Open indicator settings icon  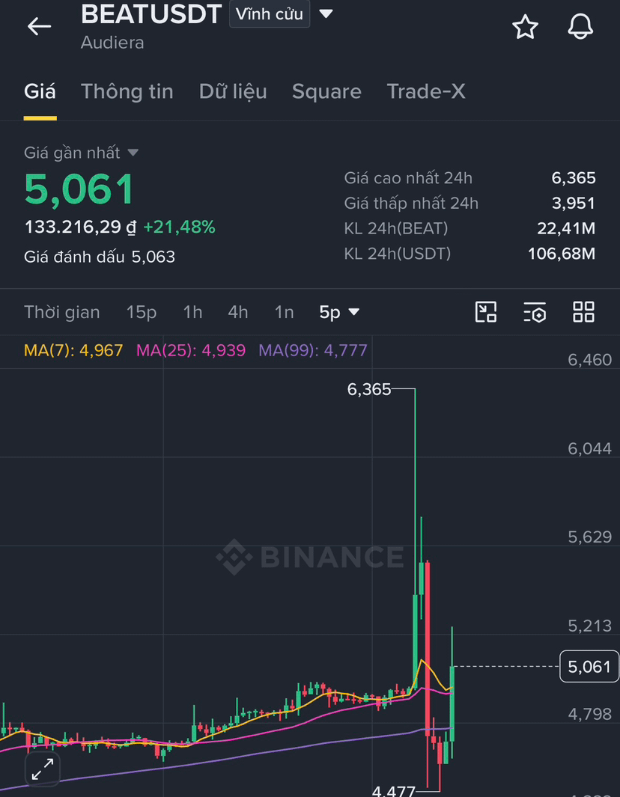pos(535,311)
